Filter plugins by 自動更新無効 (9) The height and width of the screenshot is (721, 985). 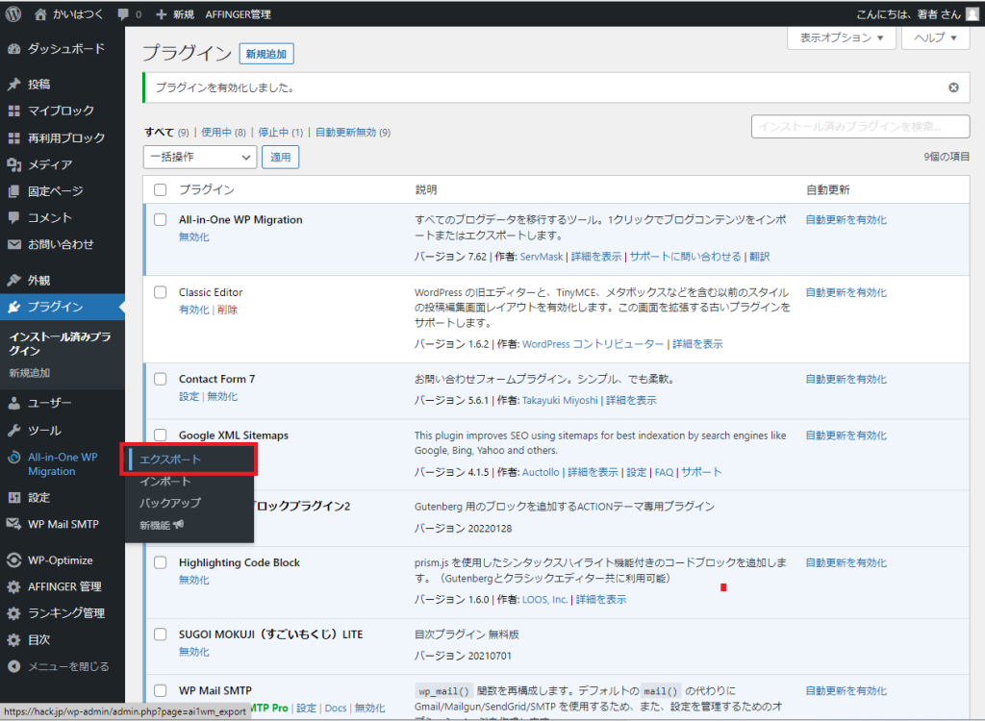(x=352, y=133)
